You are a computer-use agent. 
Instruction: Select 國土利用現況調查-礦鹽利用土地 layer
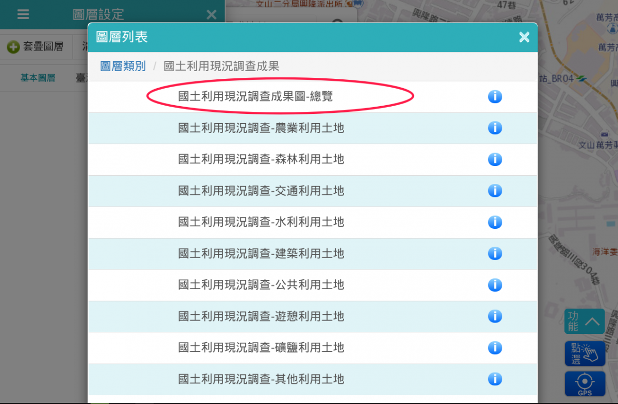click(261, 347)
